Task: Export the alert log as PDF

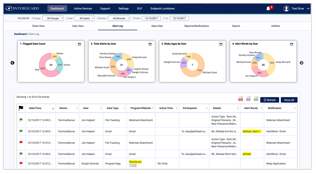Action: click(x=240, y=99)
